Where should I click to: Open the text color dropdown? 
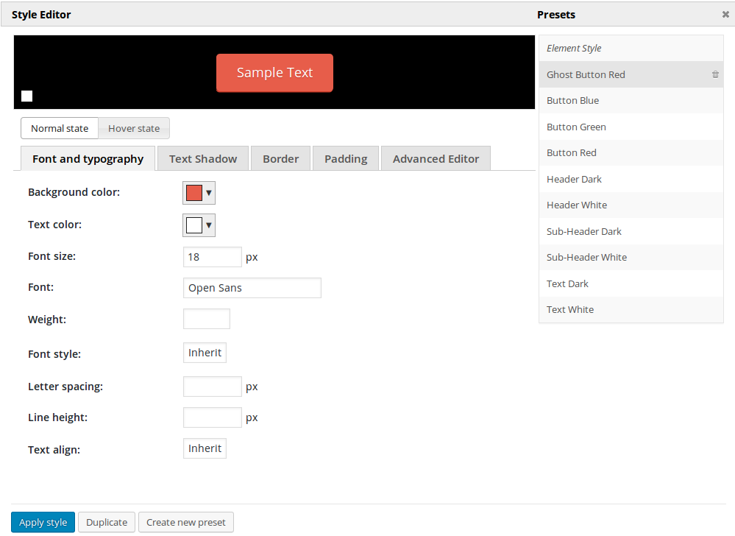coord(207,225)
